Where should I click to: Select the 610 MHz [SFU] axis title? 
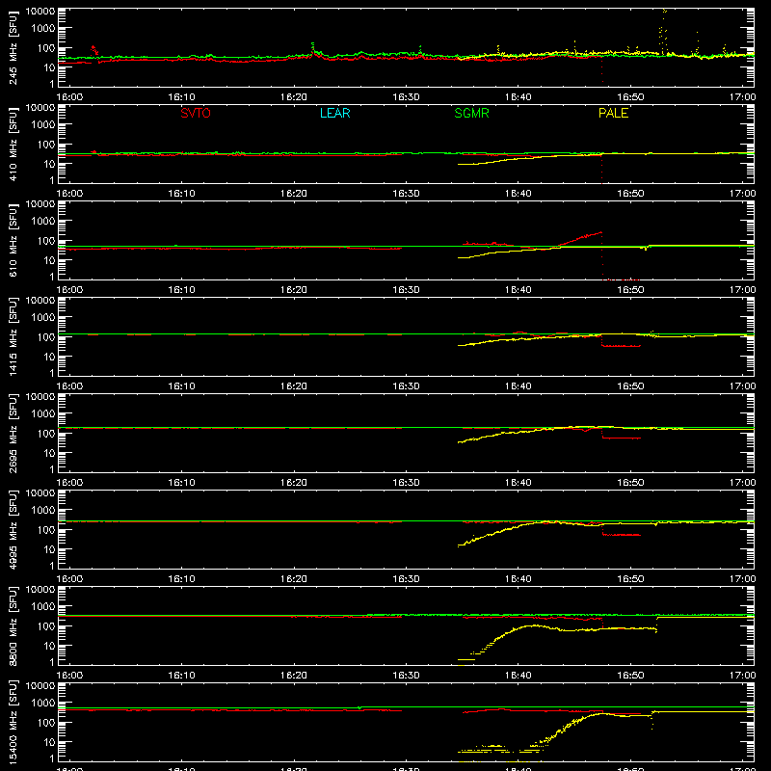pos(13,241)
